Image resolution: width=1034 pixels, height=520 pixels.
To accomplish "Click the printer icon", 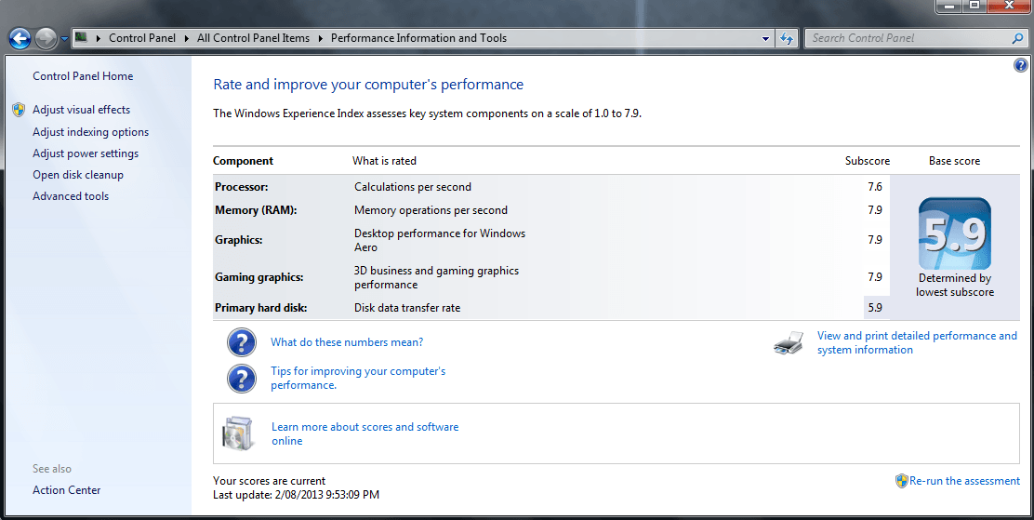I will (789, 343).
